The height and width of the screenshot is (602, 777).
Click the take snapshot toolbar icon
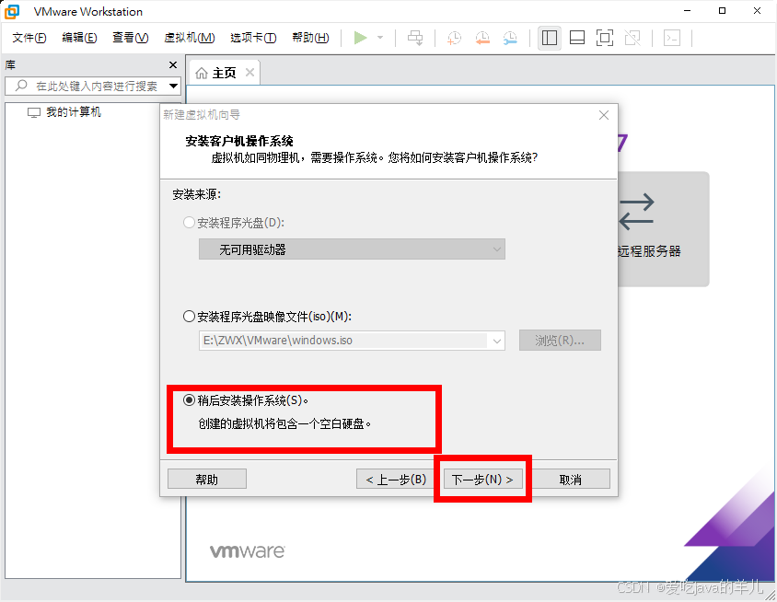point(454,38)
